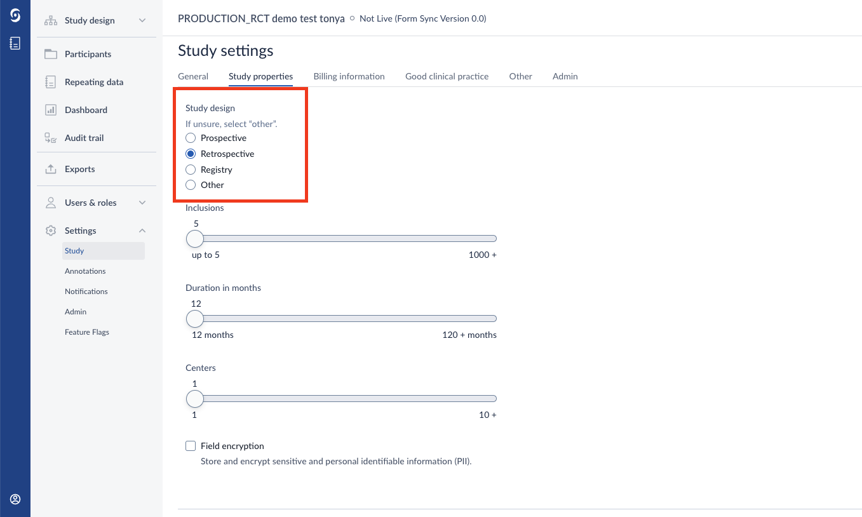Collapse the Settings section chevron
This screenshot has height=517, width=862.
point(142,231)
